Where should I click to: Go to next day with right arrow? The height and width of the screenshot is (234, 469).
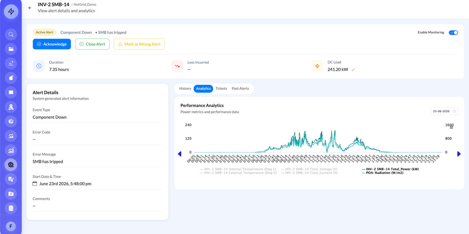click(459, 154)
